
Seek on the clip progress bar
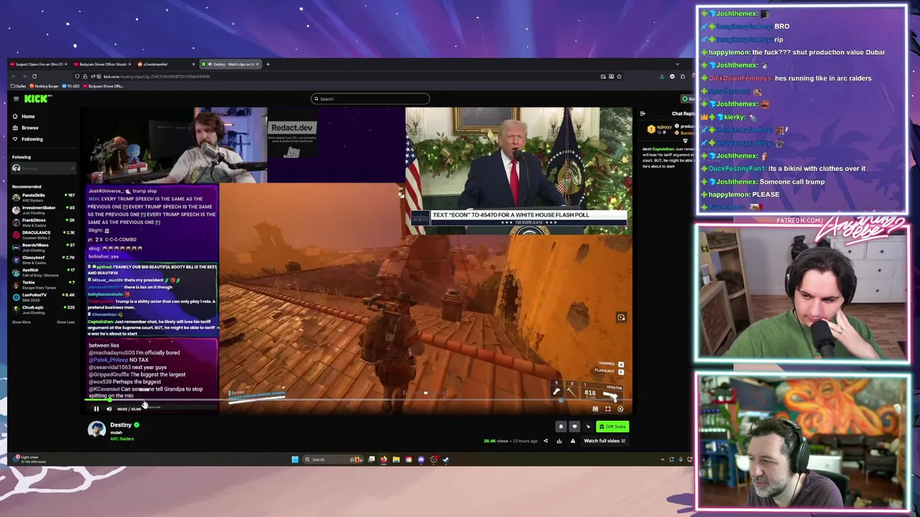coord(359,401)
